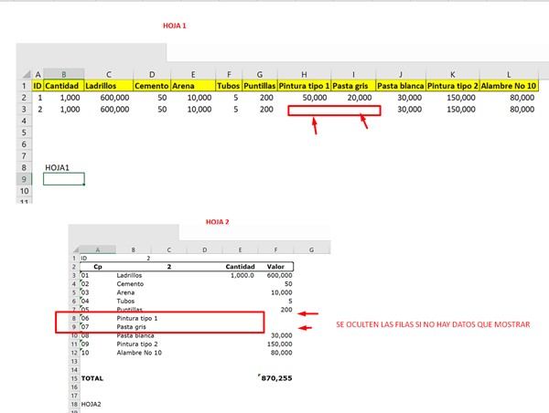Click the 'Ladrillos' row label in Hoja 2

point(129,275)
